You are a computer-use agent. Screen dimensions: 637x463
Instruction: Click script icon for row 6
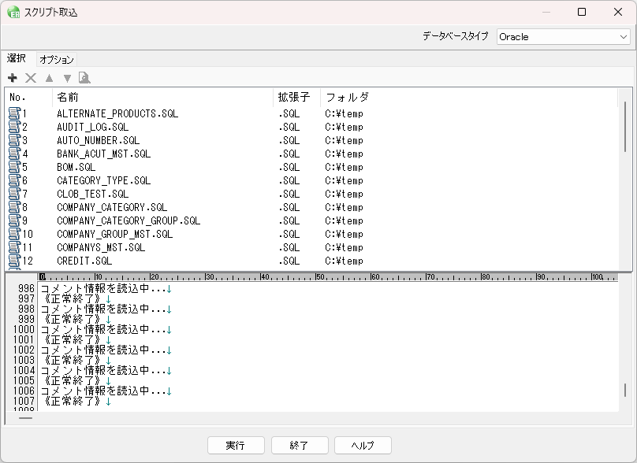15,180
